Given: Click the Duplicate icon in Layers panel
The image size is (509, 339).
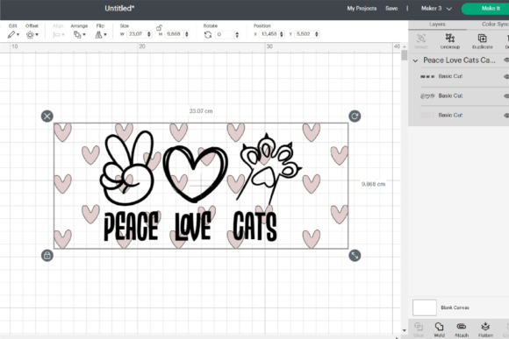Looking at the screenshot, I should [x=482, y=39].
